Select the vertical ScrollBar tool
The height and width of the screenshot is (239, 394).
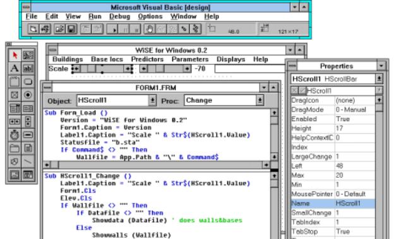pos(28,122)
